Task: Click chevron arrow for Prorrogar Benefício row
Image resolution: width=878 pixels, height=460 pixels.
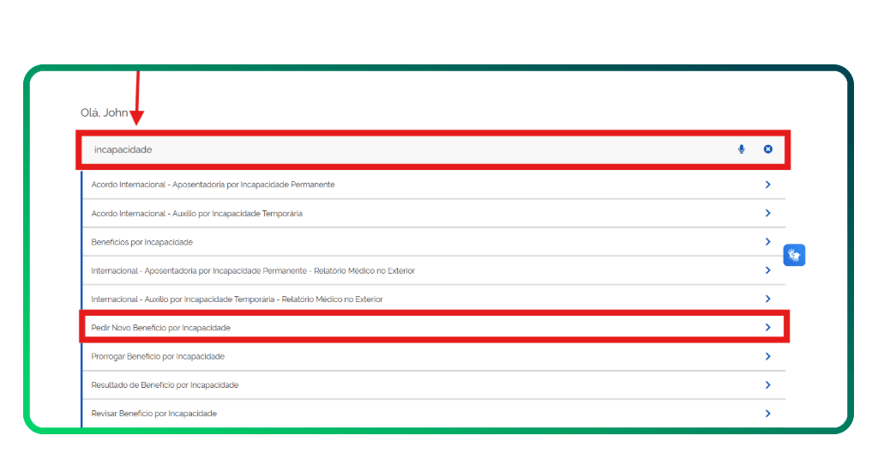Action: (x=767, y=356)
